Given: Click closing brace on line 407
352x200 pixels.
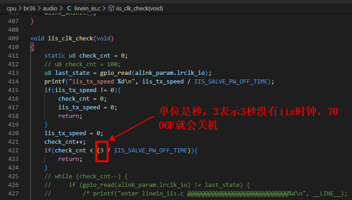Looking at the screenshot, I should 32,21.
